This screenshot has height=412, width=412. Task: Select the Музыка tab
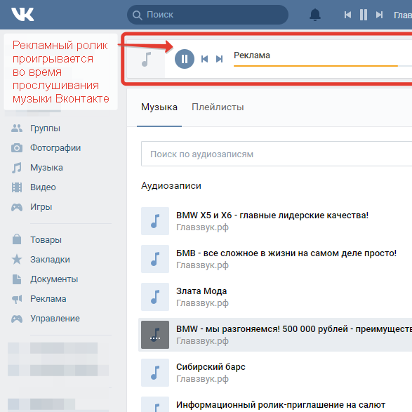pyautogui.click(x=159, y=107)
